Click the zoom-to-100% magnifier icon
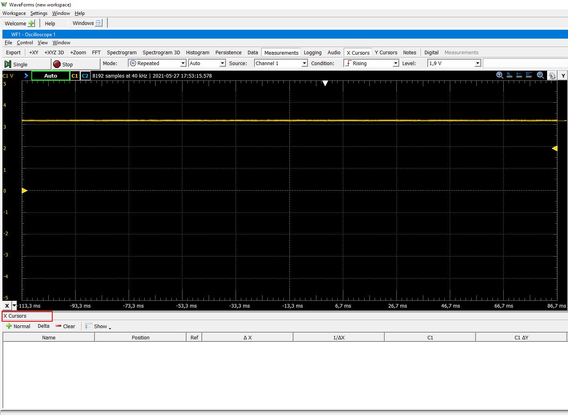The image size is (568, 415). pos(500,75)
